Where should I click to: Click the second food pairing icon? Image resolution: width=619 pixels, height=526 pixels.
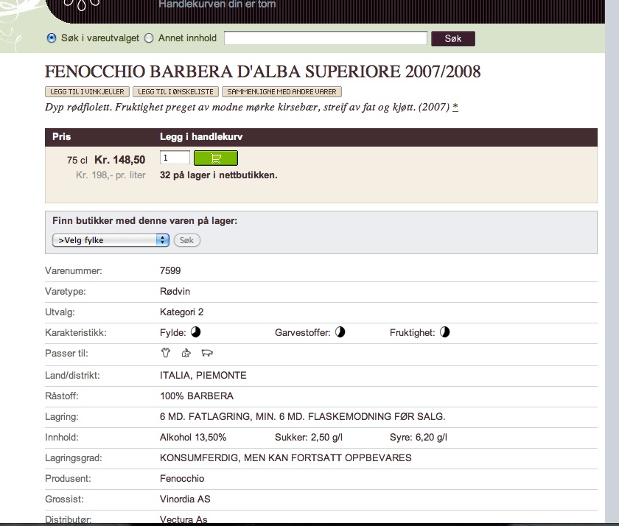pyautogui.click(x=186, y=353)
